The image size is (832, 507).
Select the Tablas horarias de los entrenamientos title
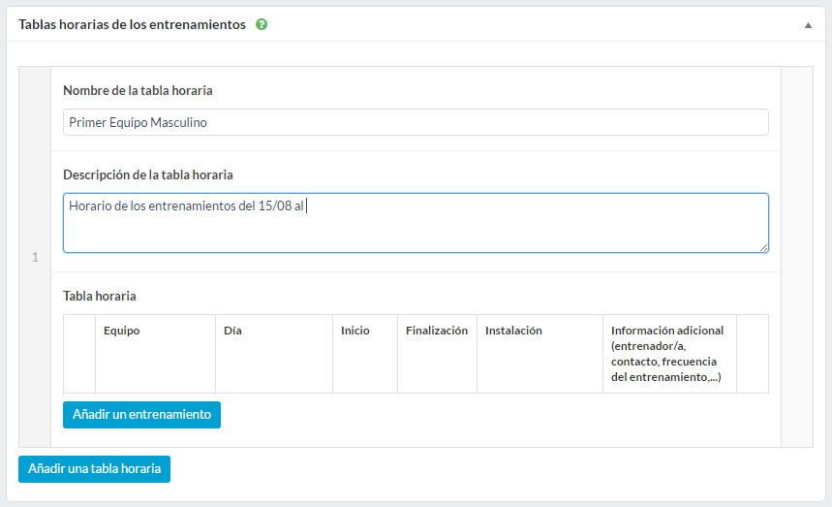(x=132, y=24)
